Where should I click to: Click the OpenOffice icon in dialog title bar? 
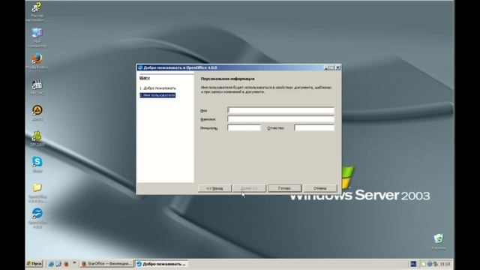click(140, 67)
